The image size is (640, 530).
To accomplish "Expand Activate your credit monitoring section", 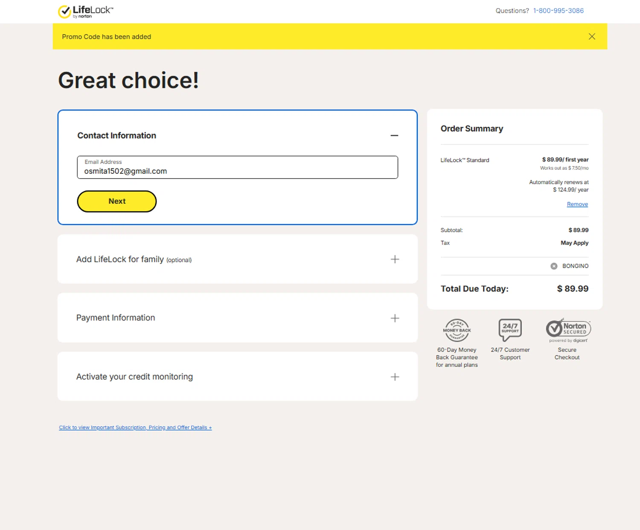I will pyautogui.click(x=395, y=377).
